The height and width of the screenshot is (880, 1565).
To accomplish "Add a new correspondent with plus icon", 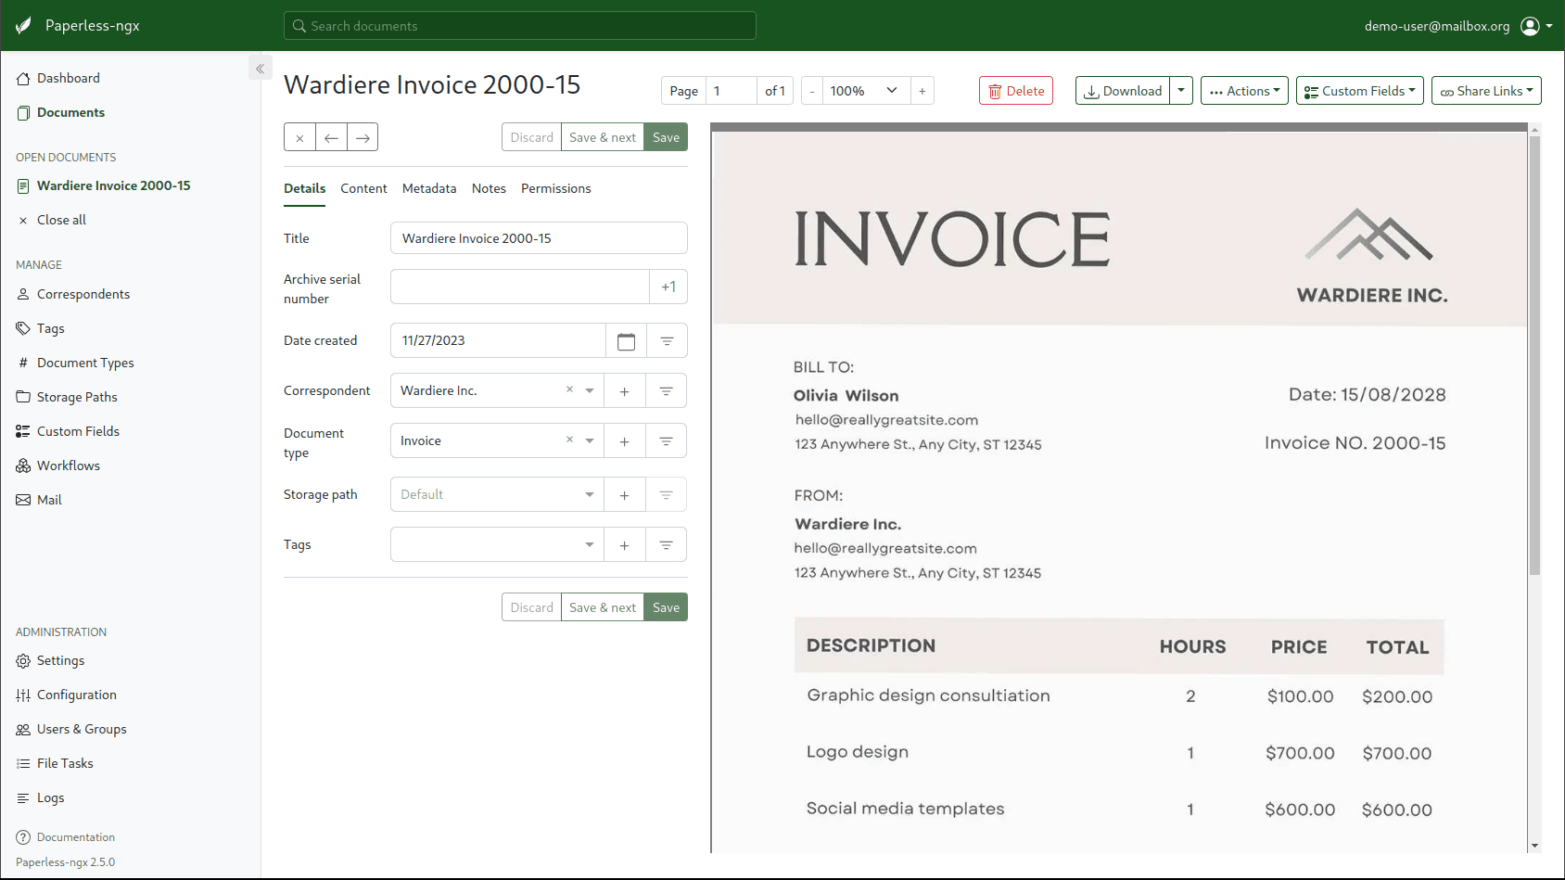I will tap(624, 391).
